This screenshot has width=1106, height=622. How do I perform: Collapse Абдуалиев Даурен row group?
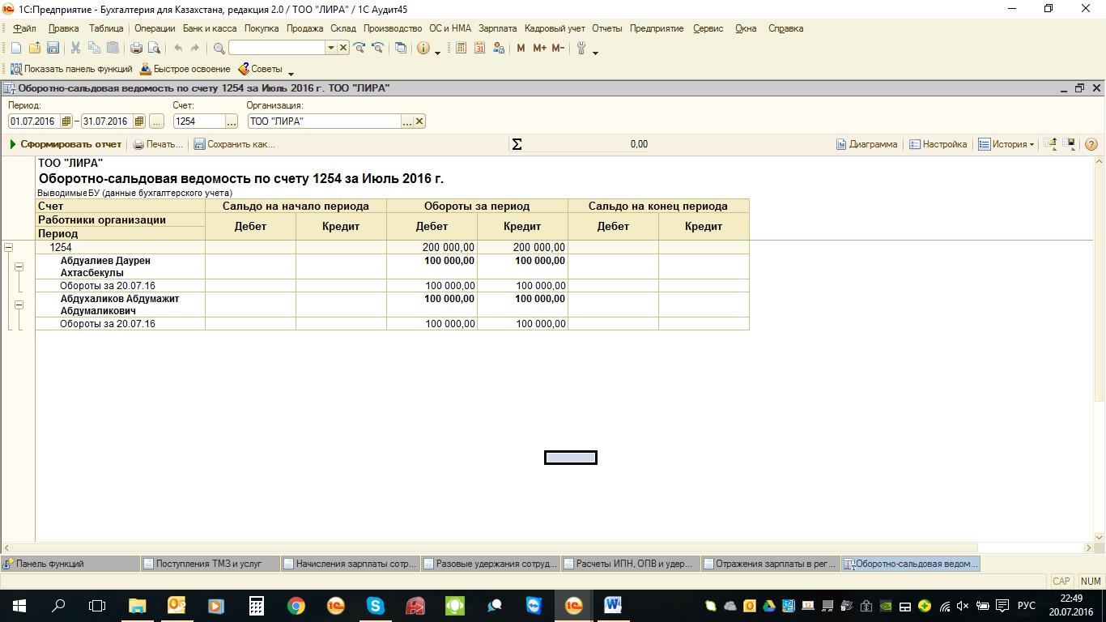[x=19, y=266]
